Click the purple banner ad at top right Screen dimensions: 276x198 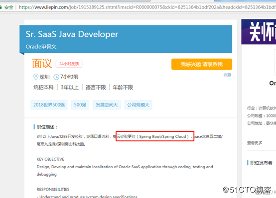click(x=259, y=32)
